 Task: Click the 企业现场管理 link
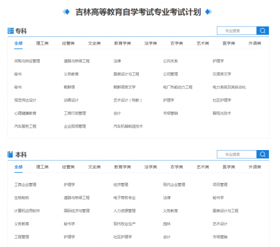75,126
